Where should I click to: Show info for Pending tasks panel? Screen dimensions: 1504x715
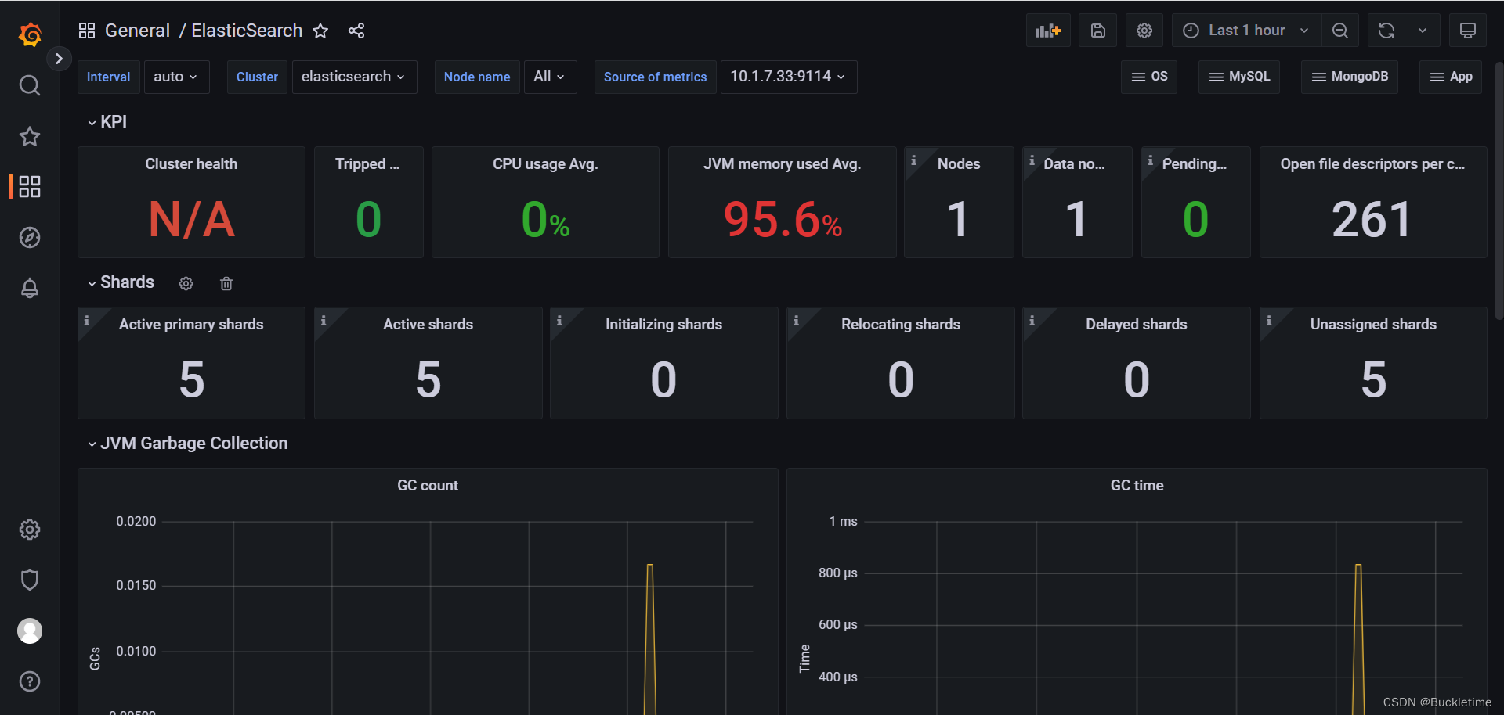[x=1150, y=160]
